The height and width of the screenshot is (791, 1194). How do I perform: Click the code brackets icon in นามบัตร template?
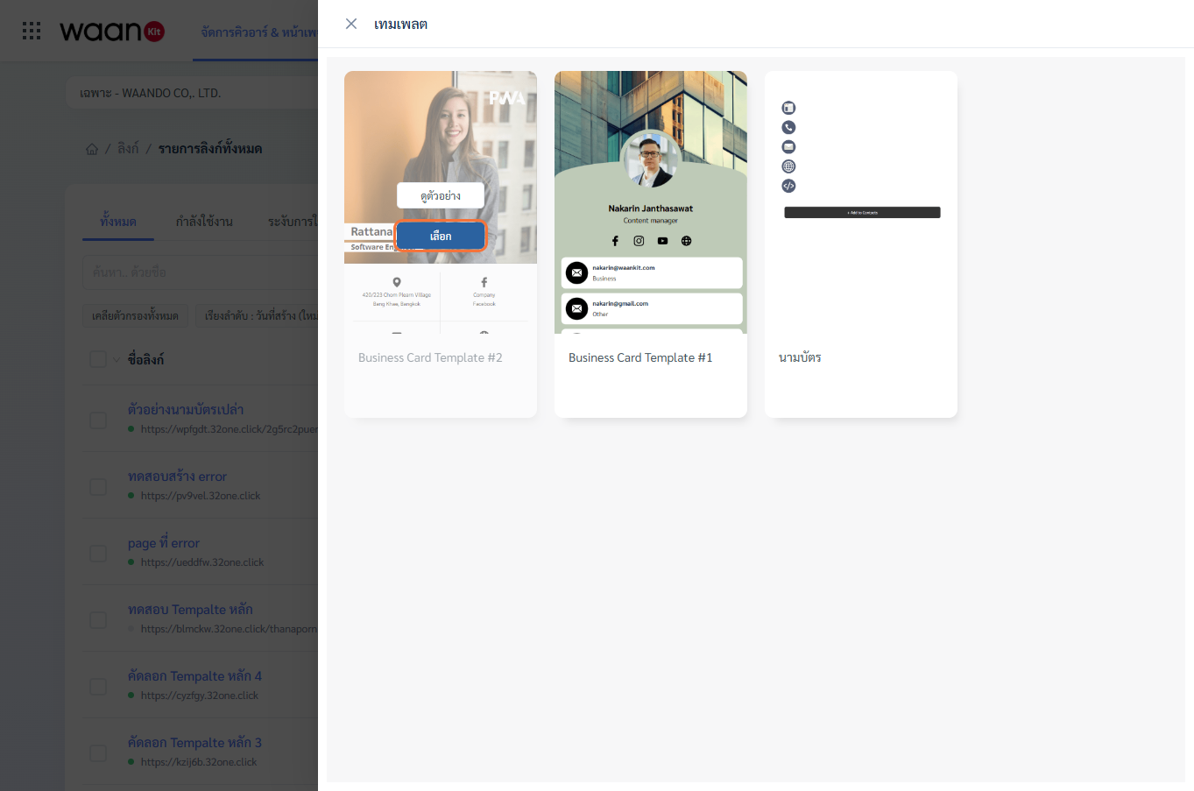788,186
